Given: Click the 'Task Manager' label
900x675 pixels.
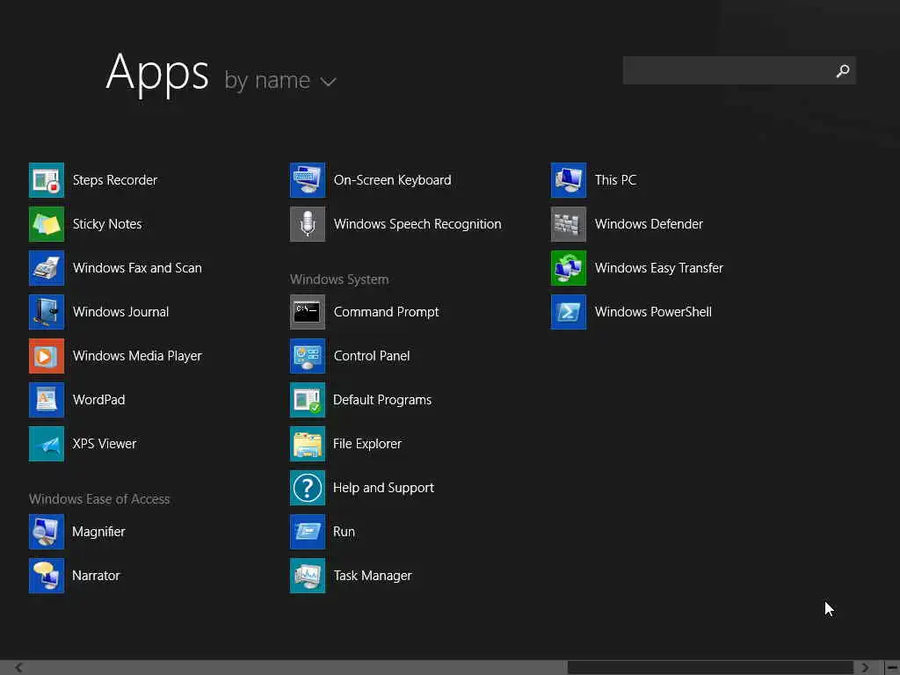Looking at the screenshot, I should point(373,576).
